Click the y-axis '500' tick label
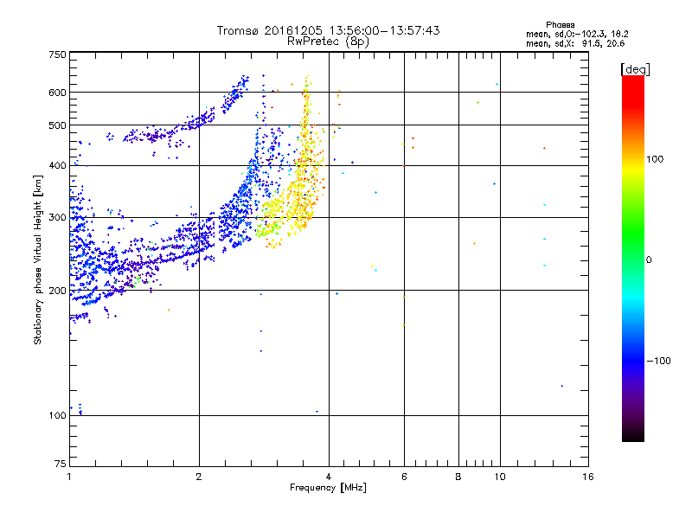The width and height of the screenshot is (692, 519). (x=58, y=125)
